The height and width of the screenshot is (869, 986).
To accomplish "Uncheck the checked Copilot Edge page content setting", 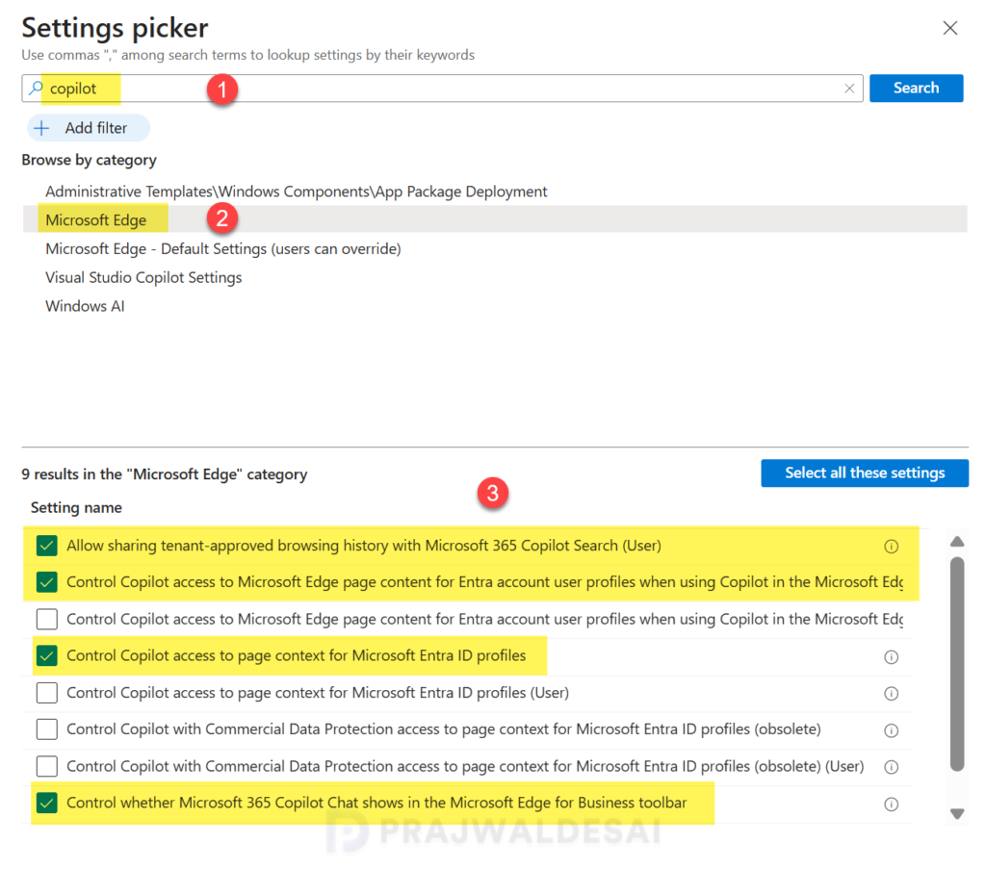I will [46, 582].
